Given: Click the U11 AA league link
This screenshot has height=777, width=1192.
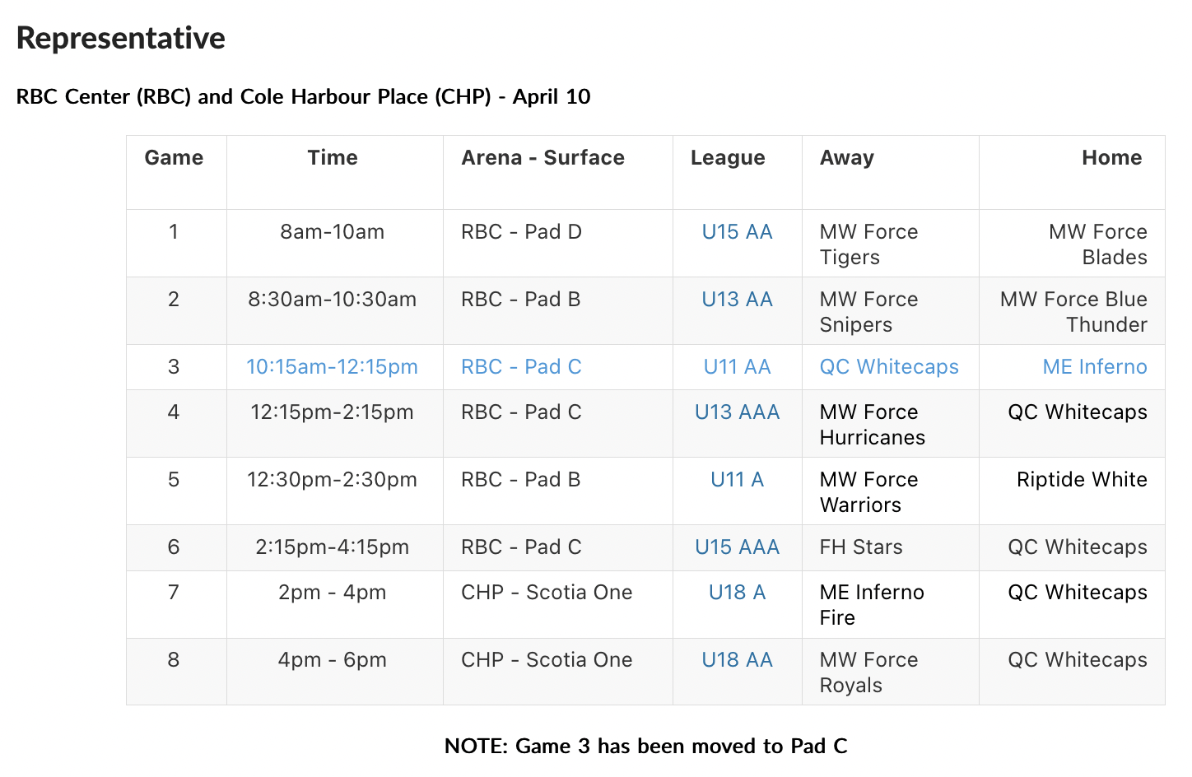Looking at the screenshot, I should (x=737, y=367).
